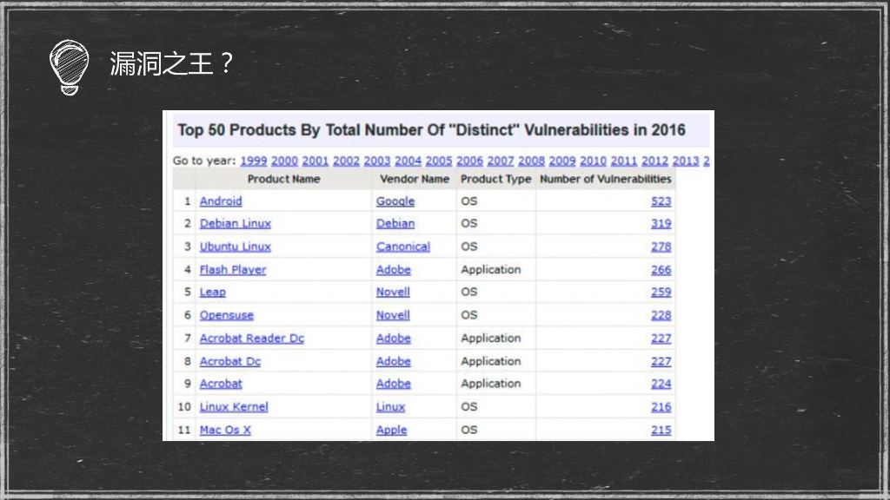Click the Apple vendor link

coord(391,431)
